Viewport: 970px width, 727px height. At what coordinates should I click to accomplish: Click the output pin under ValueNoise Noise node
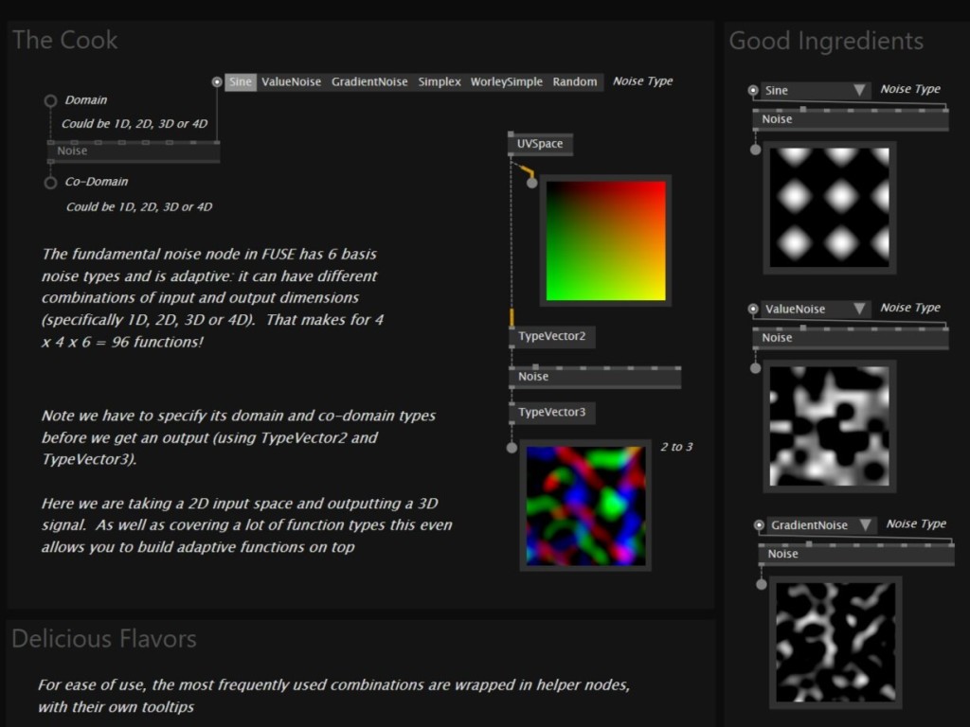coord(755,367)
